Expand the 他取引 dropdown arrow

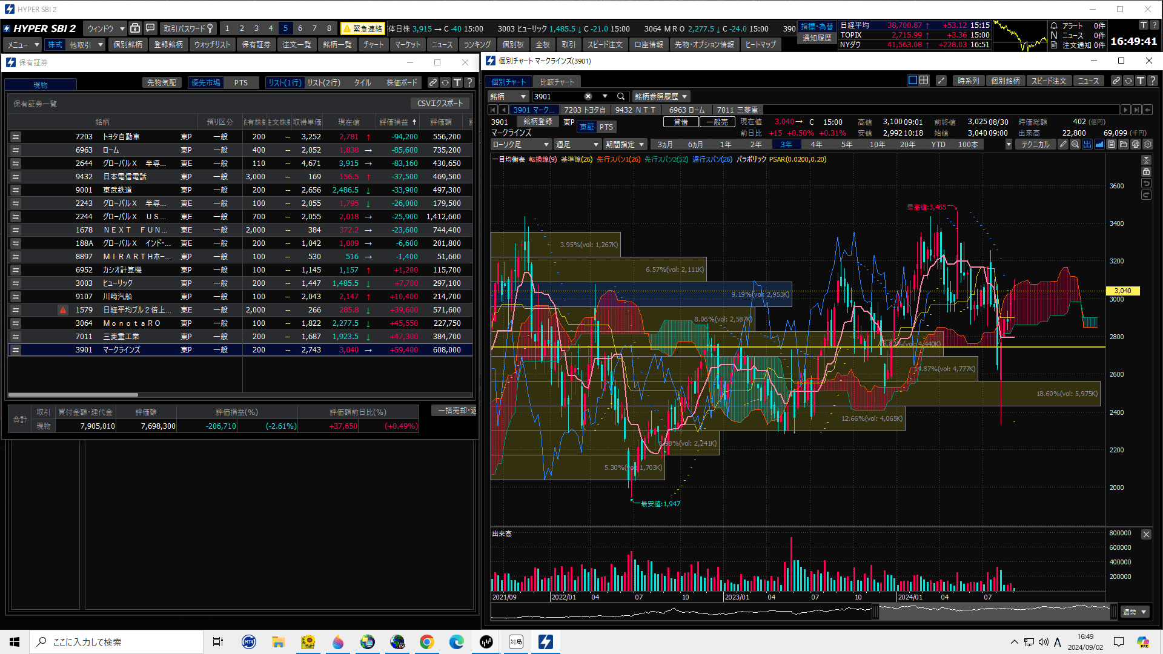click(101, 45)
